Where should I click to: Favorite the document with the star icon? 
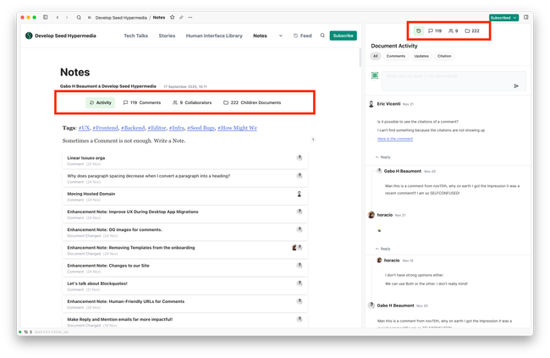[172, 17]
